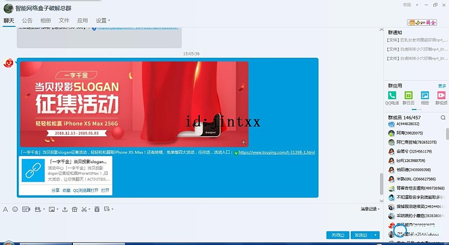Click avatar of member 阿海(59820075)
Screen dimensions: 449x245
click(391, 133)
